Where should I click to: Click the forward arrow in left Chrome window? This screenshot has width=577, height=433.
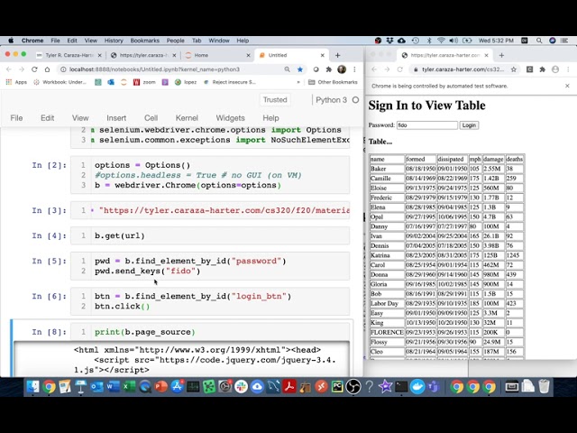[x=22, y=69]
